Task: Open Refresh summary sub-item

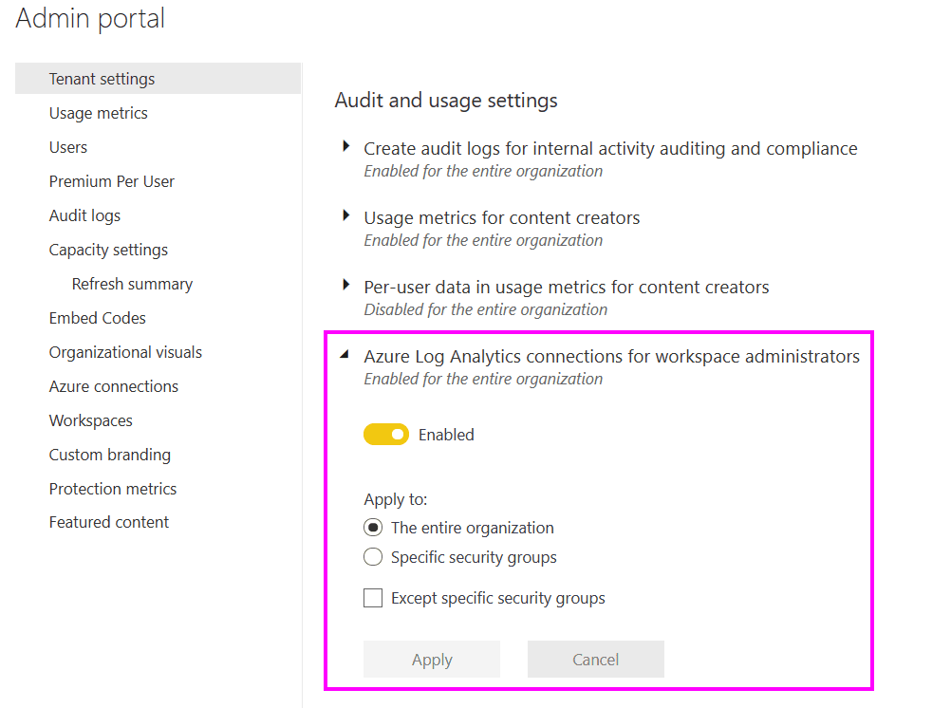Action: (x=132, y=284)
